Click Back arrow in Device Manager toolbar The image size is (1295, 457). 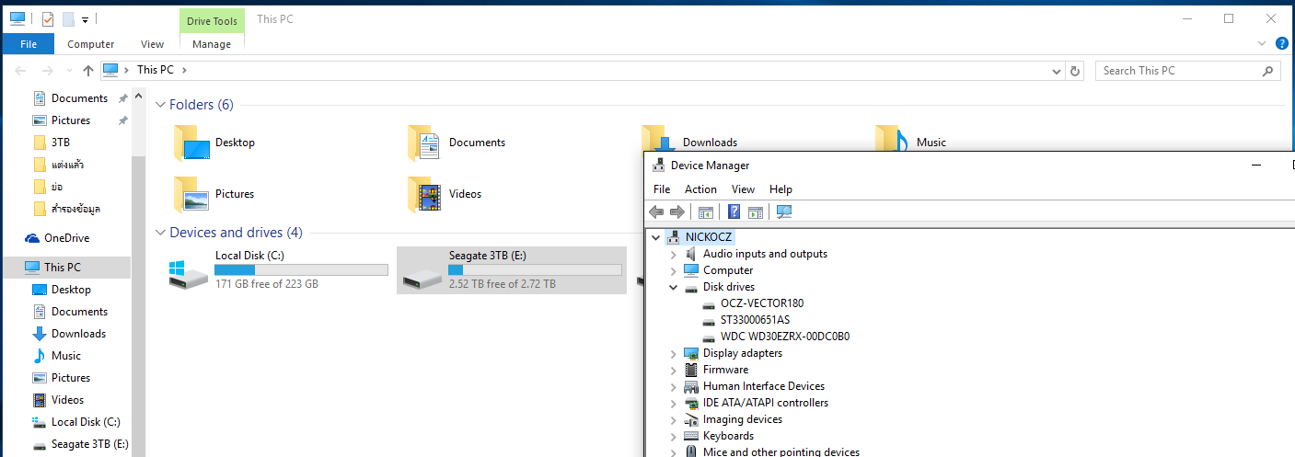(656, 212)
